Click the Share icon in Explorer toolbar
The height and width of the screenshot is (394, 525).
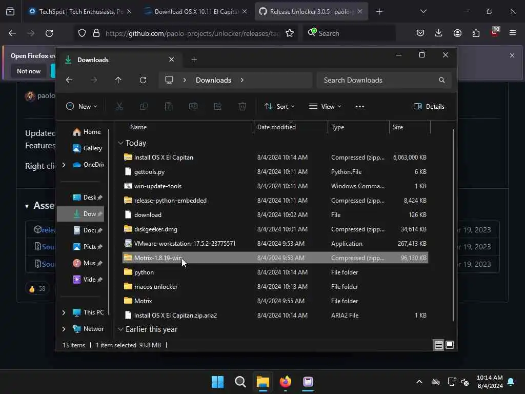click(x=217, y=107)
